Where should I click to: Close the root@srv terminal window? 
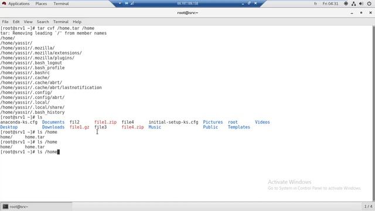pyautogui.click(x=370, y=13)
